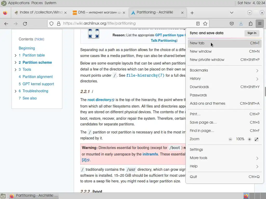Enter full screen mode icon
The width and height of the screenshot is (266, 199).
(256, 139)
